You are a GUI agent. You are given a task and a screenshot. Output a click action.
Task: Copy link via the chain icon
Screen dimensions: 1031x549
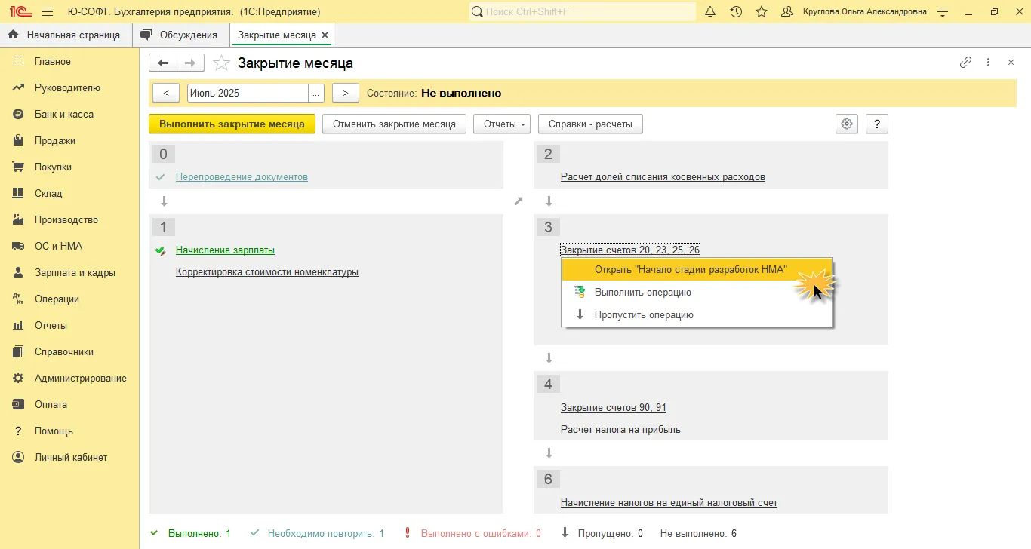[965, 63]
